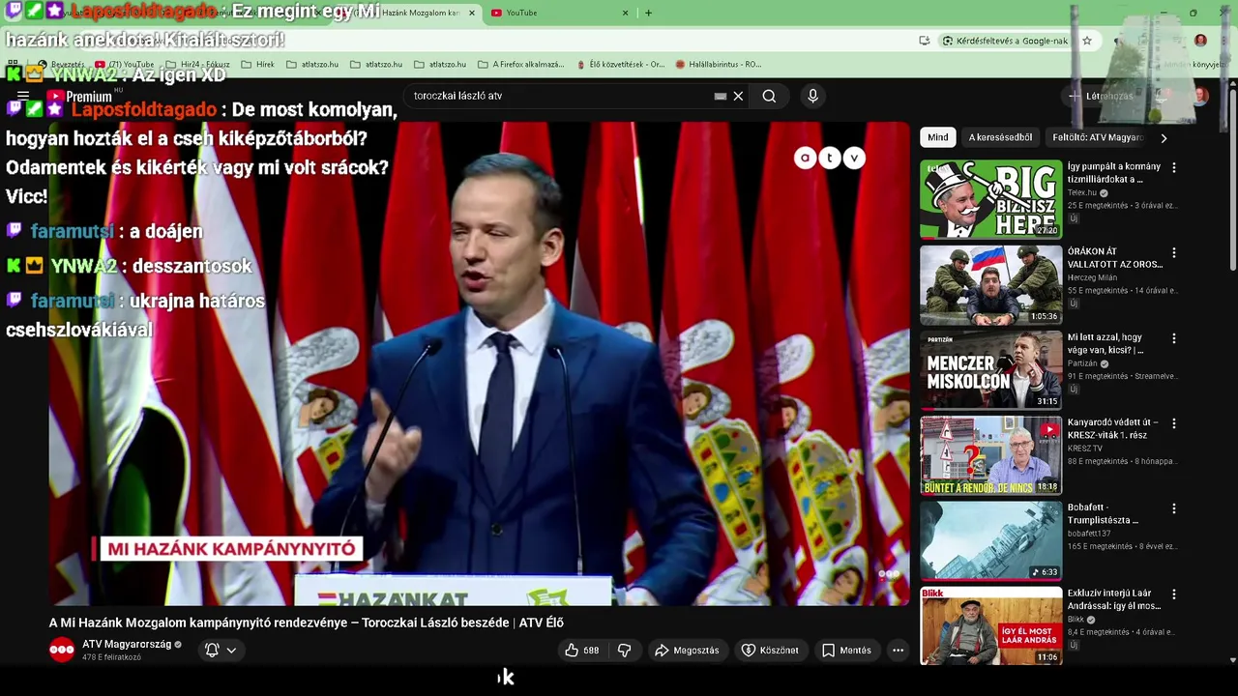This screenshot has width=1238, height=696.
Task: Open the A Firefox alkalmazá... bookmark folder
Action: click(521, 65)
